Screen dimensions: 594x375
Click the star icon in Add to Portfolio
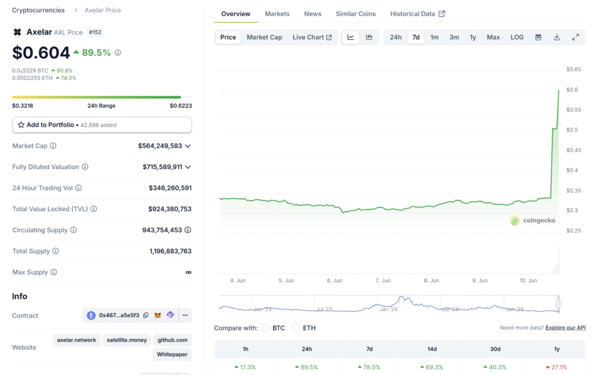21,125
